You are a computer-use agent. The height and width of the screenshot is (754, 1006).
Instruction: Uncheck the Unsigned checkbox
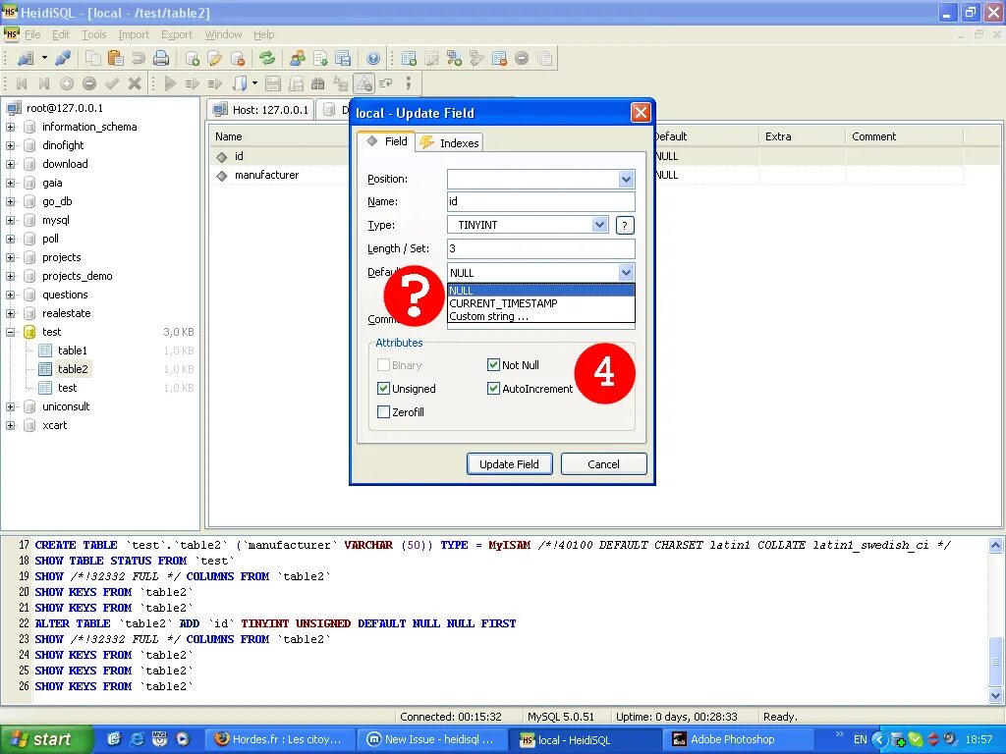point(384,389)
